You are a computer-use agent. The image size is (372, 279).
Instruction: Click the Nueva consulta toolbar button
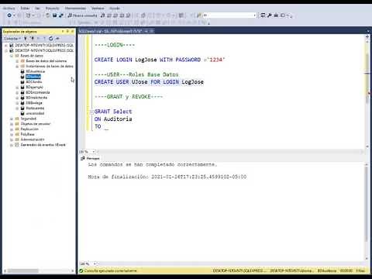[x=82, y=15]
